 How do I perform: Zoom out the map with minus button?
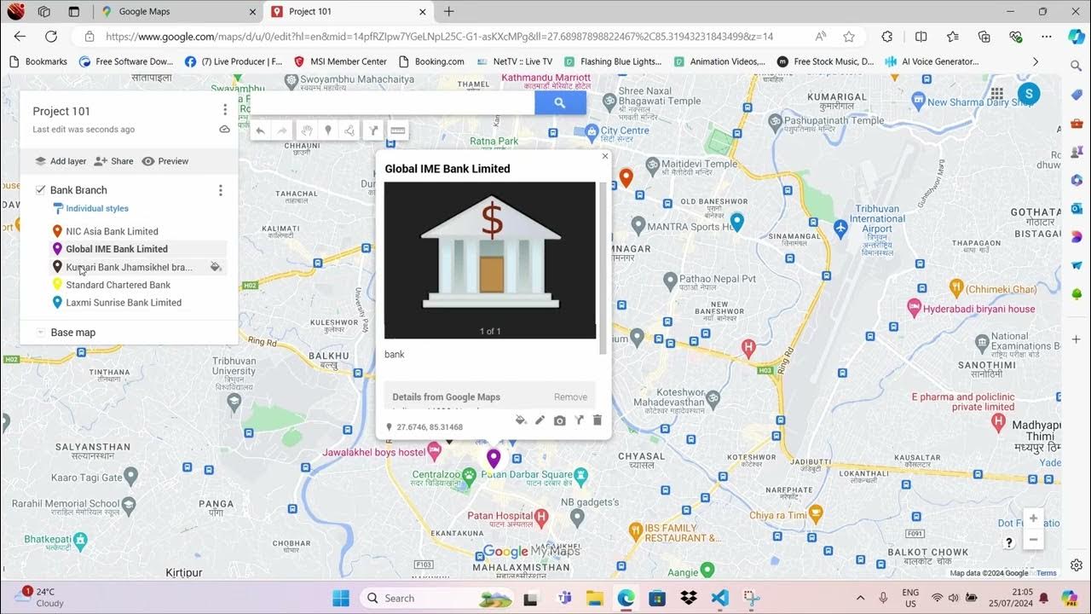point(1033,539)
